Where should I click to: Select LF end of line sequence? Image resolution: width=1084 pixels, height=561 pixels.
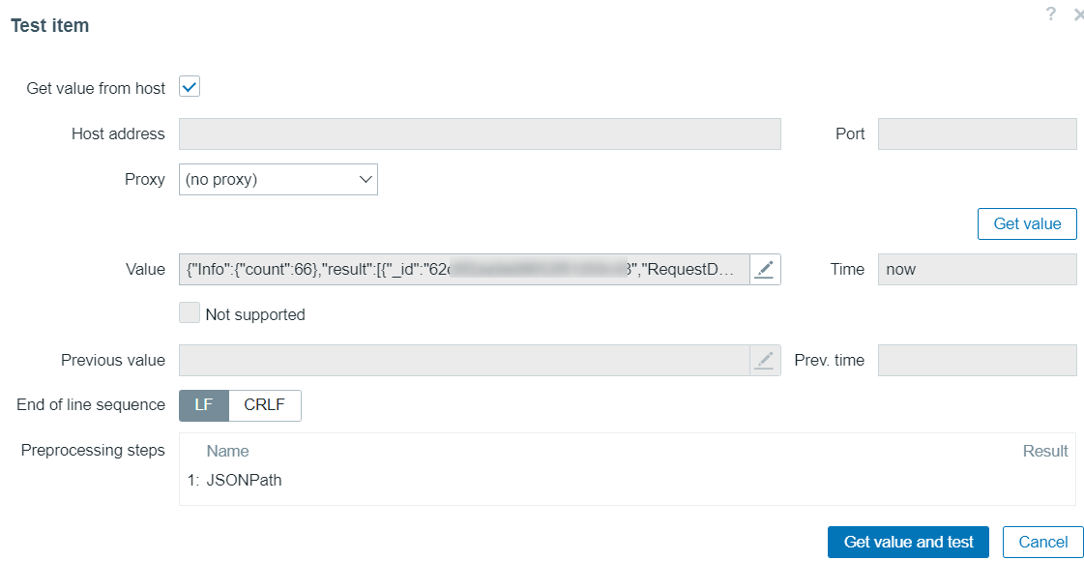point(204,405)
